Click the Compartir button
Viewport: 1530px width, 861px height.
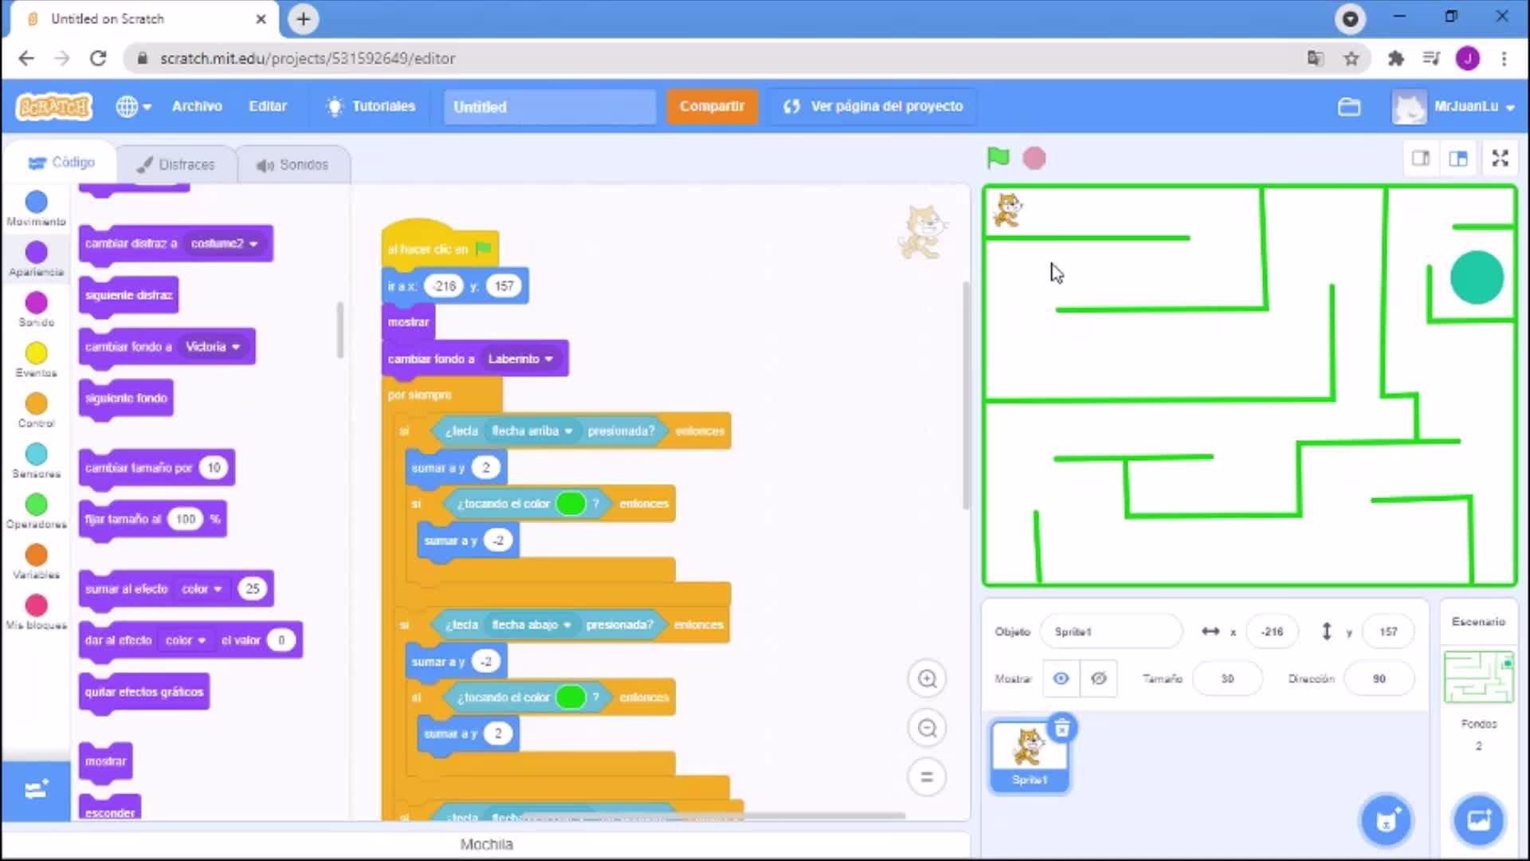(712, 106)
